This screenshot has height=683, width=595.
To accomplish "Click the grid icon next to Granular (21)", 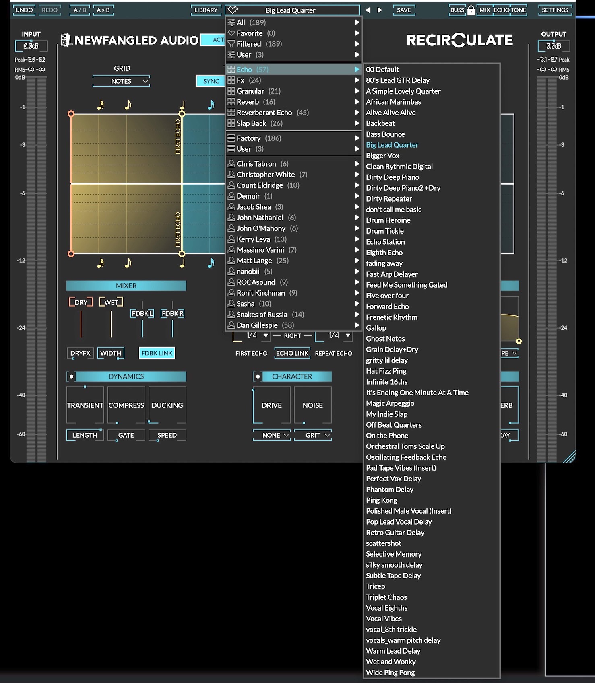I will click(231, 91).
